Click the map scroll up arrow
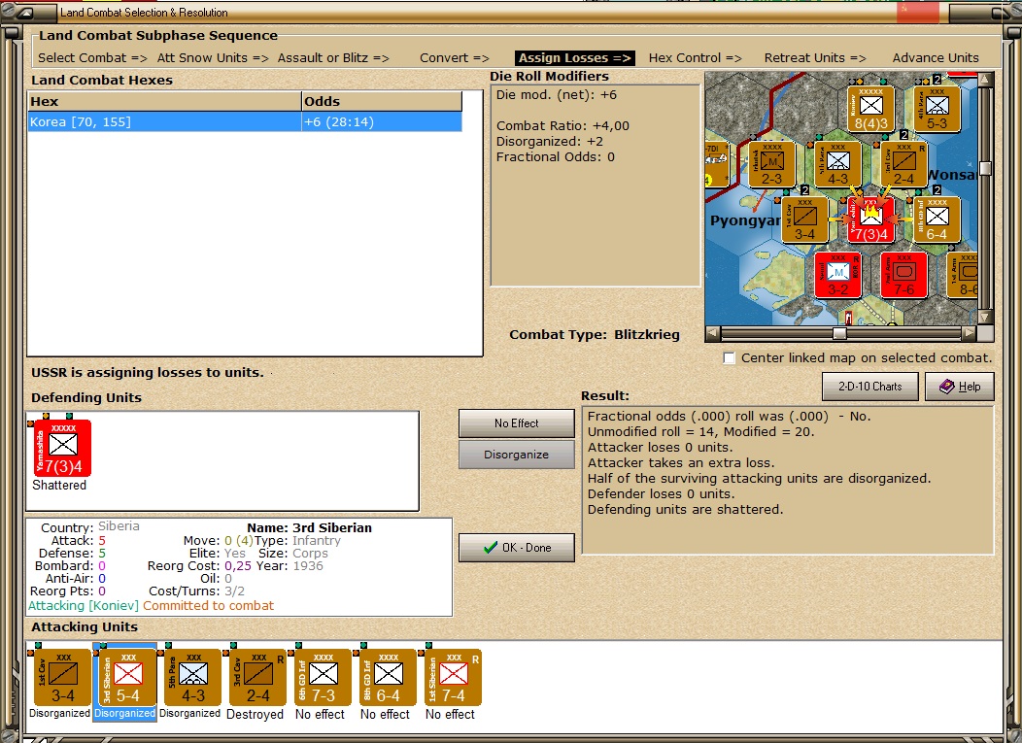 985,79
